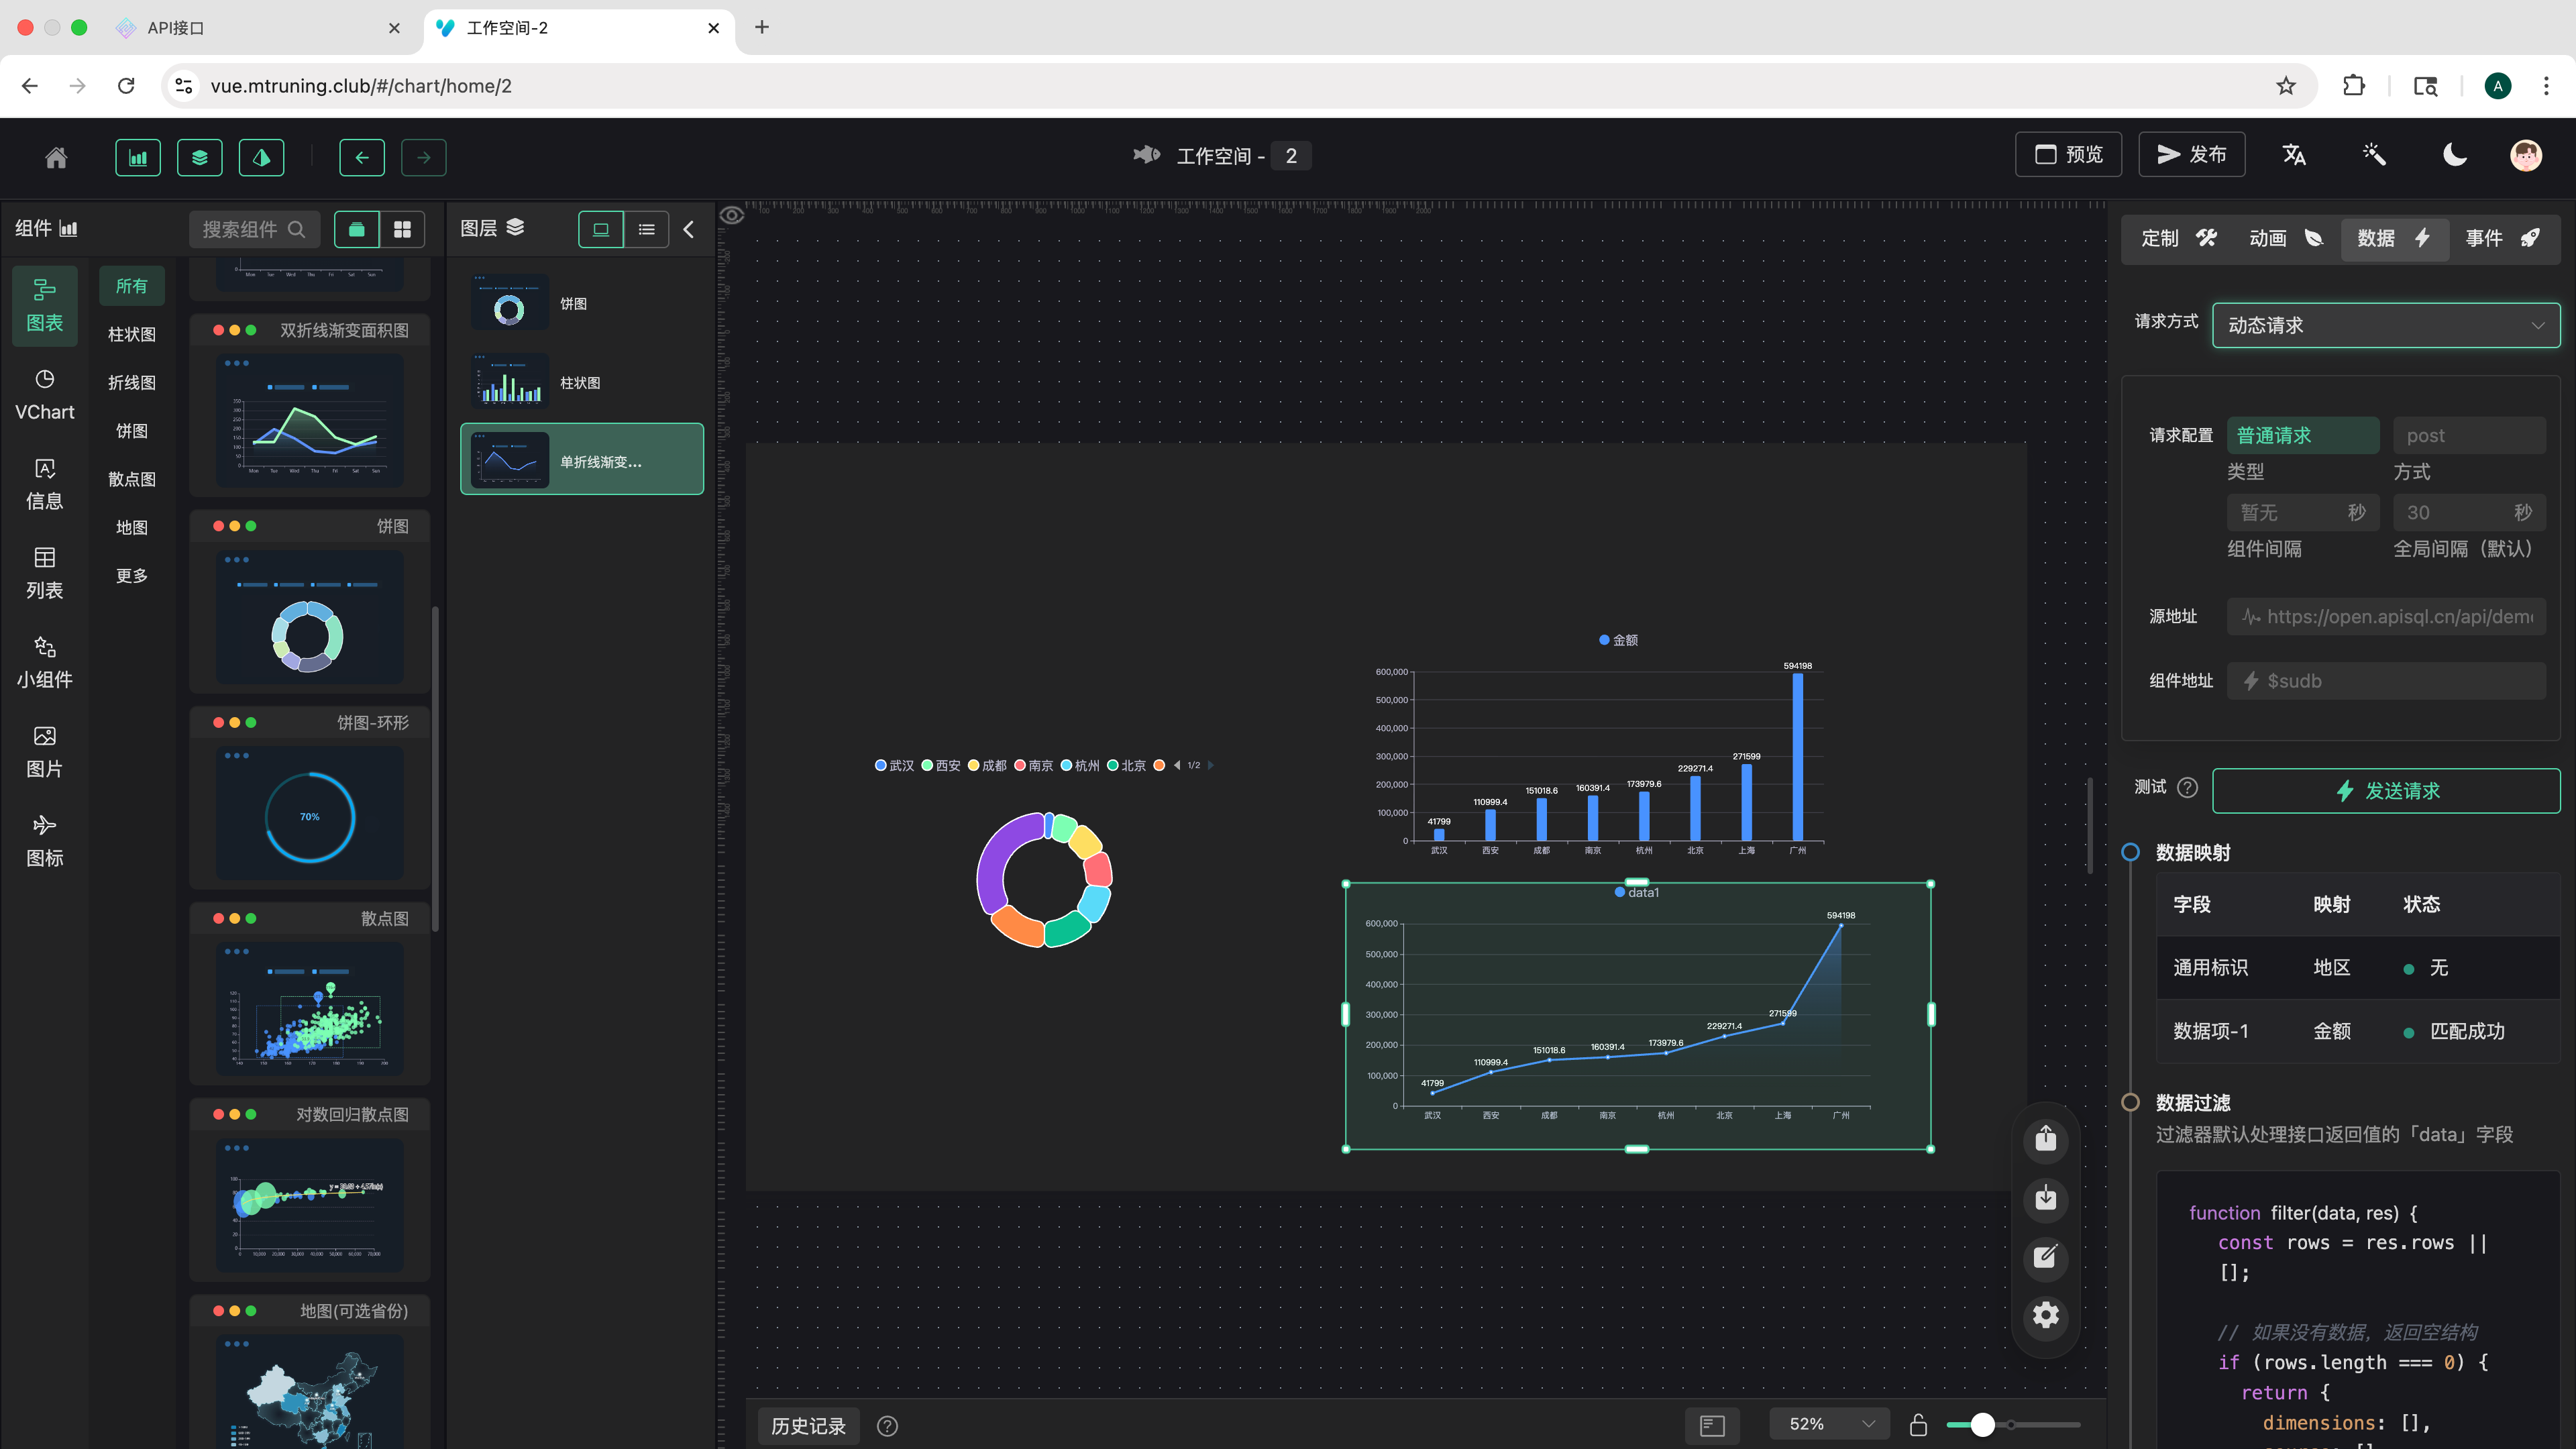
Task: Click the lock icon near zoom slider
Action: pos(1918,1425)
